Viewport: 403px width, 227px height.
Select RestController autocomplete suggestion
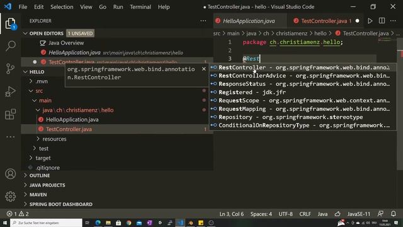click(302, 67)
